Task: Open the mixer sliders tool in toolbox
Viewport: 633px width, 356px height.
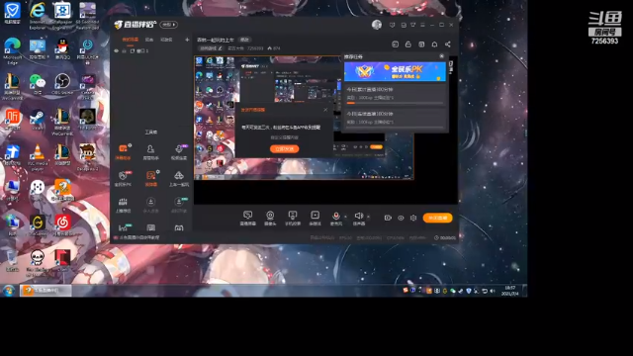Action: [x=123, y=205]
